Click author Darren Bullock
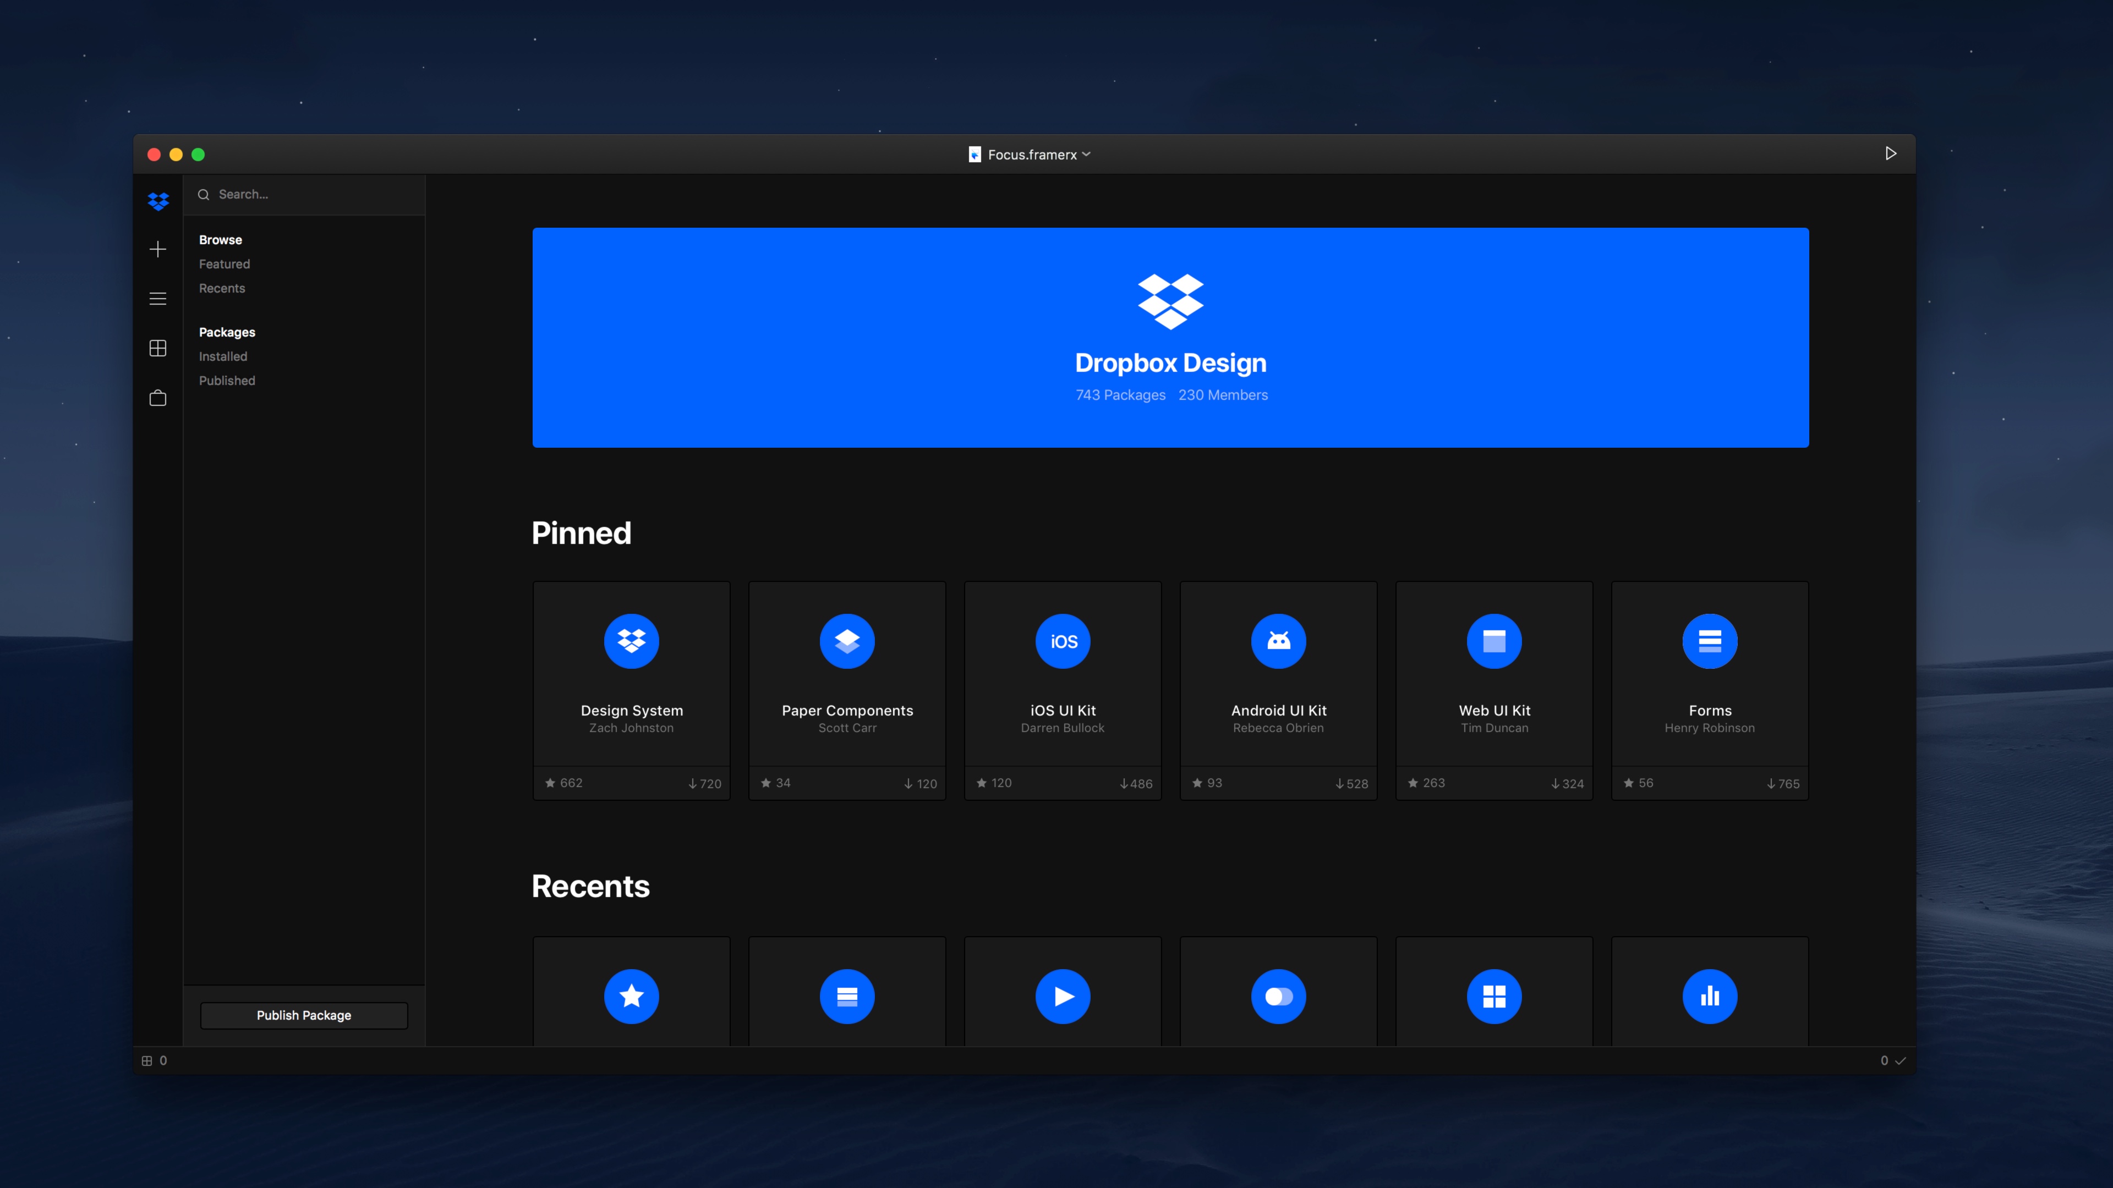 tap(1063, 728)
